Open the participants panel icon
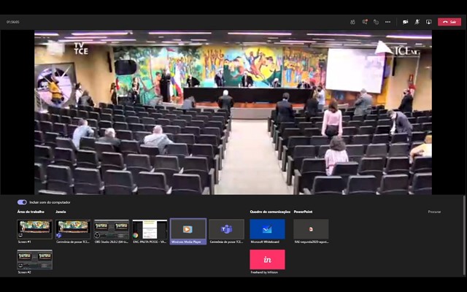This screenshot has width=467, height=292. point(353,22)
